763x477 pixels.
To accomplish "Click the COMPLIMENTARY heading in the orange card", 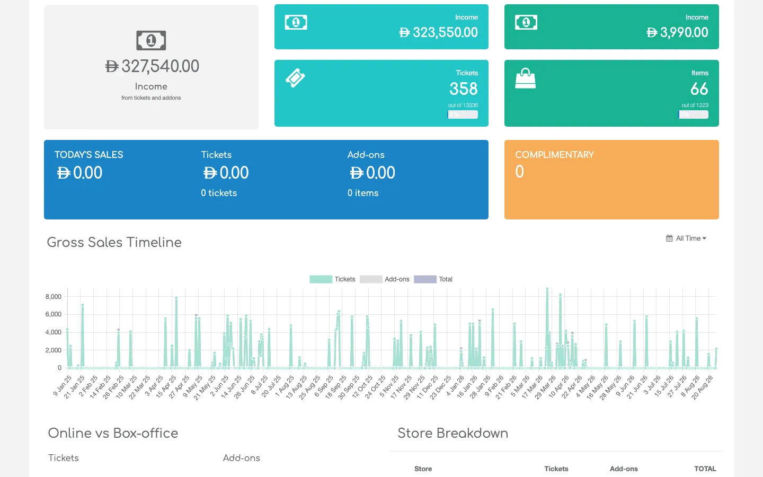I will tap(555, 155).
